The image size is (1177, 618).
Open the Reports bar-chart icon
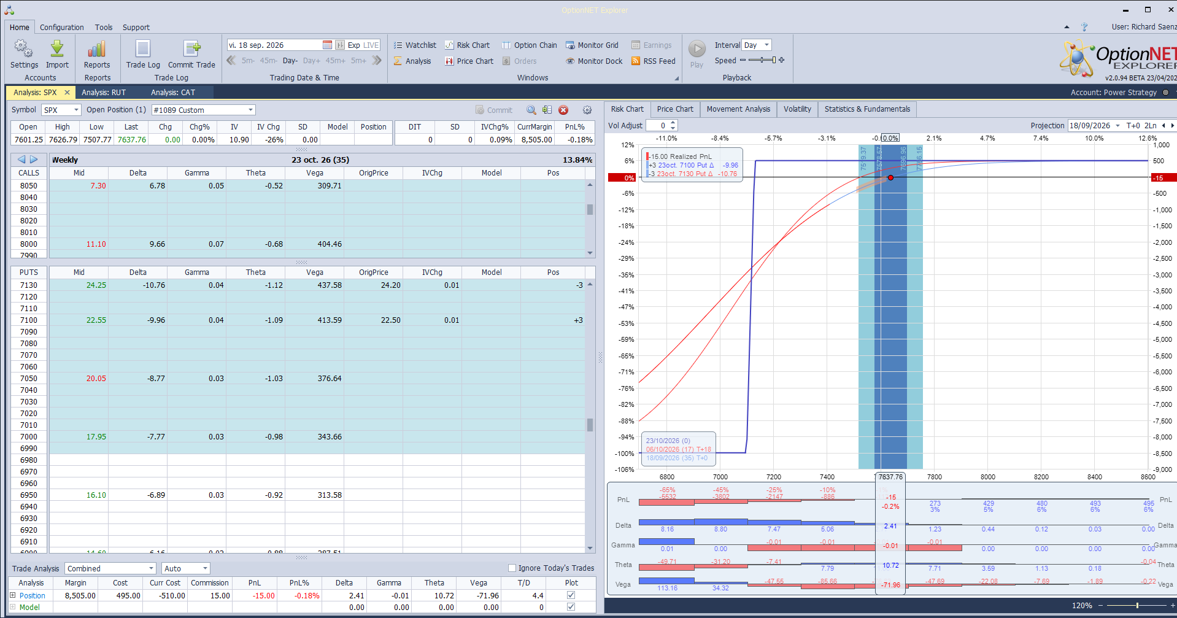click(x=97, y=48)
